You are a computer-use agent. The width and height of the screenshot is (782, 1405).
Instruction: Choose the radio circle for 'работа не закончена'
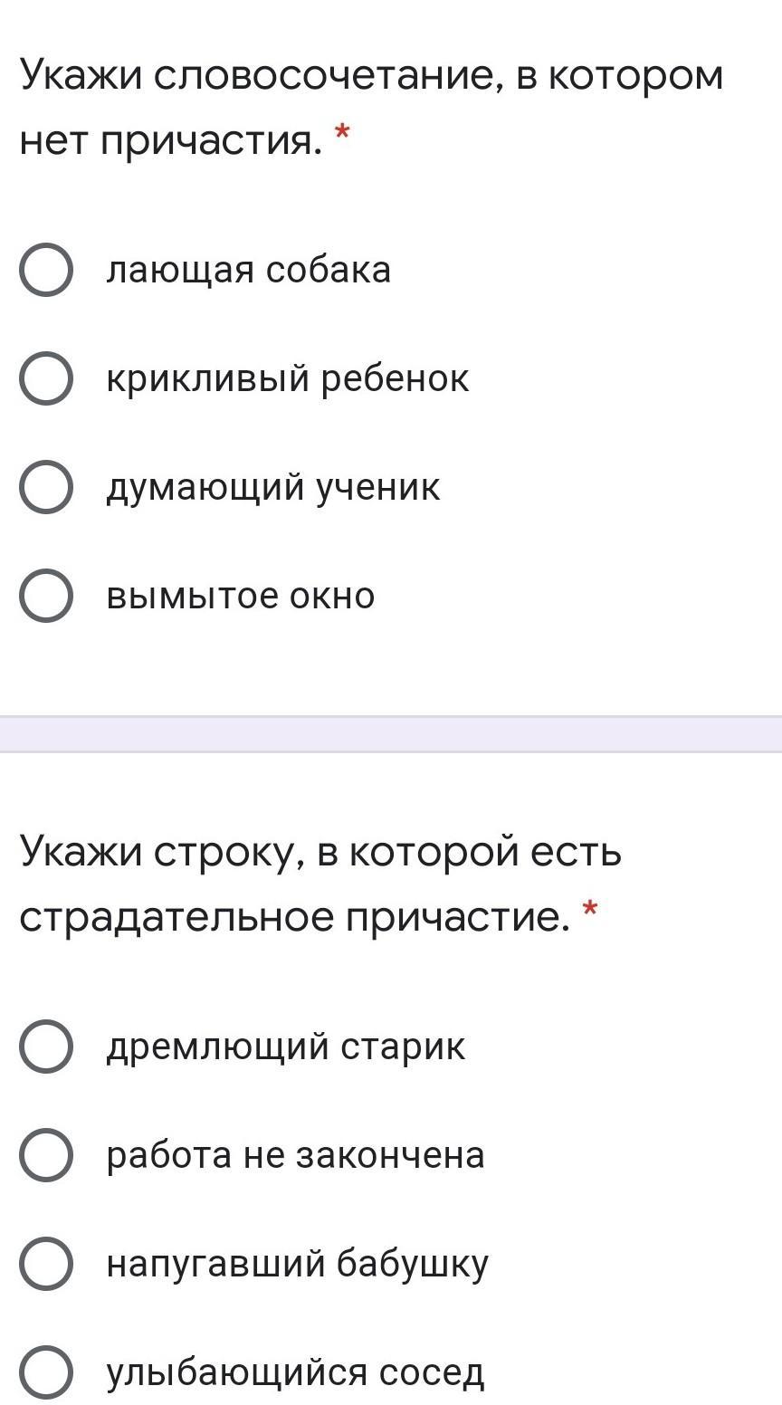(x=45, y=1155)
